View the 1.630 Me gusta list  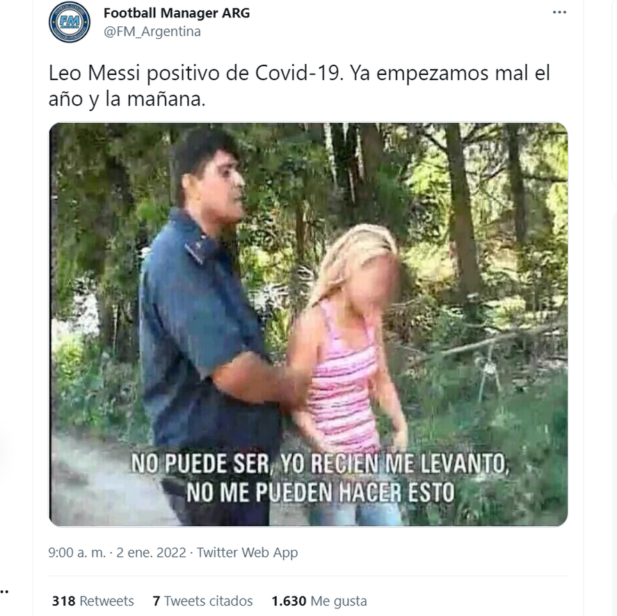pos(319,601)
